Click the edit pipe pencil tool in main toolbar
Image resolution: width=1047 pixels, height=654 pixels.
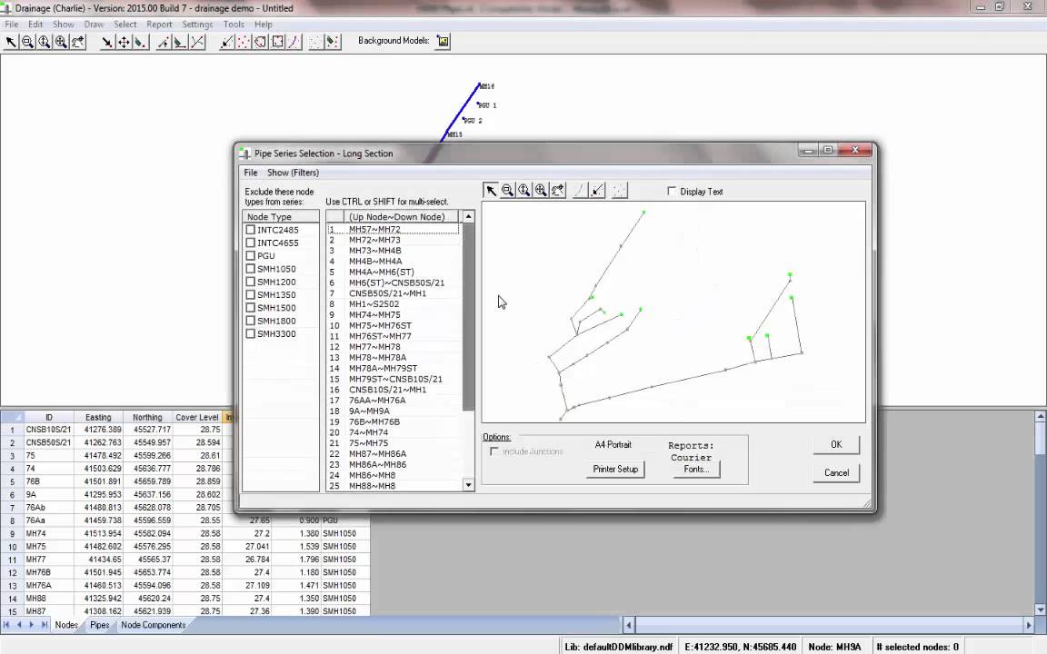click(x=180, y=42)
